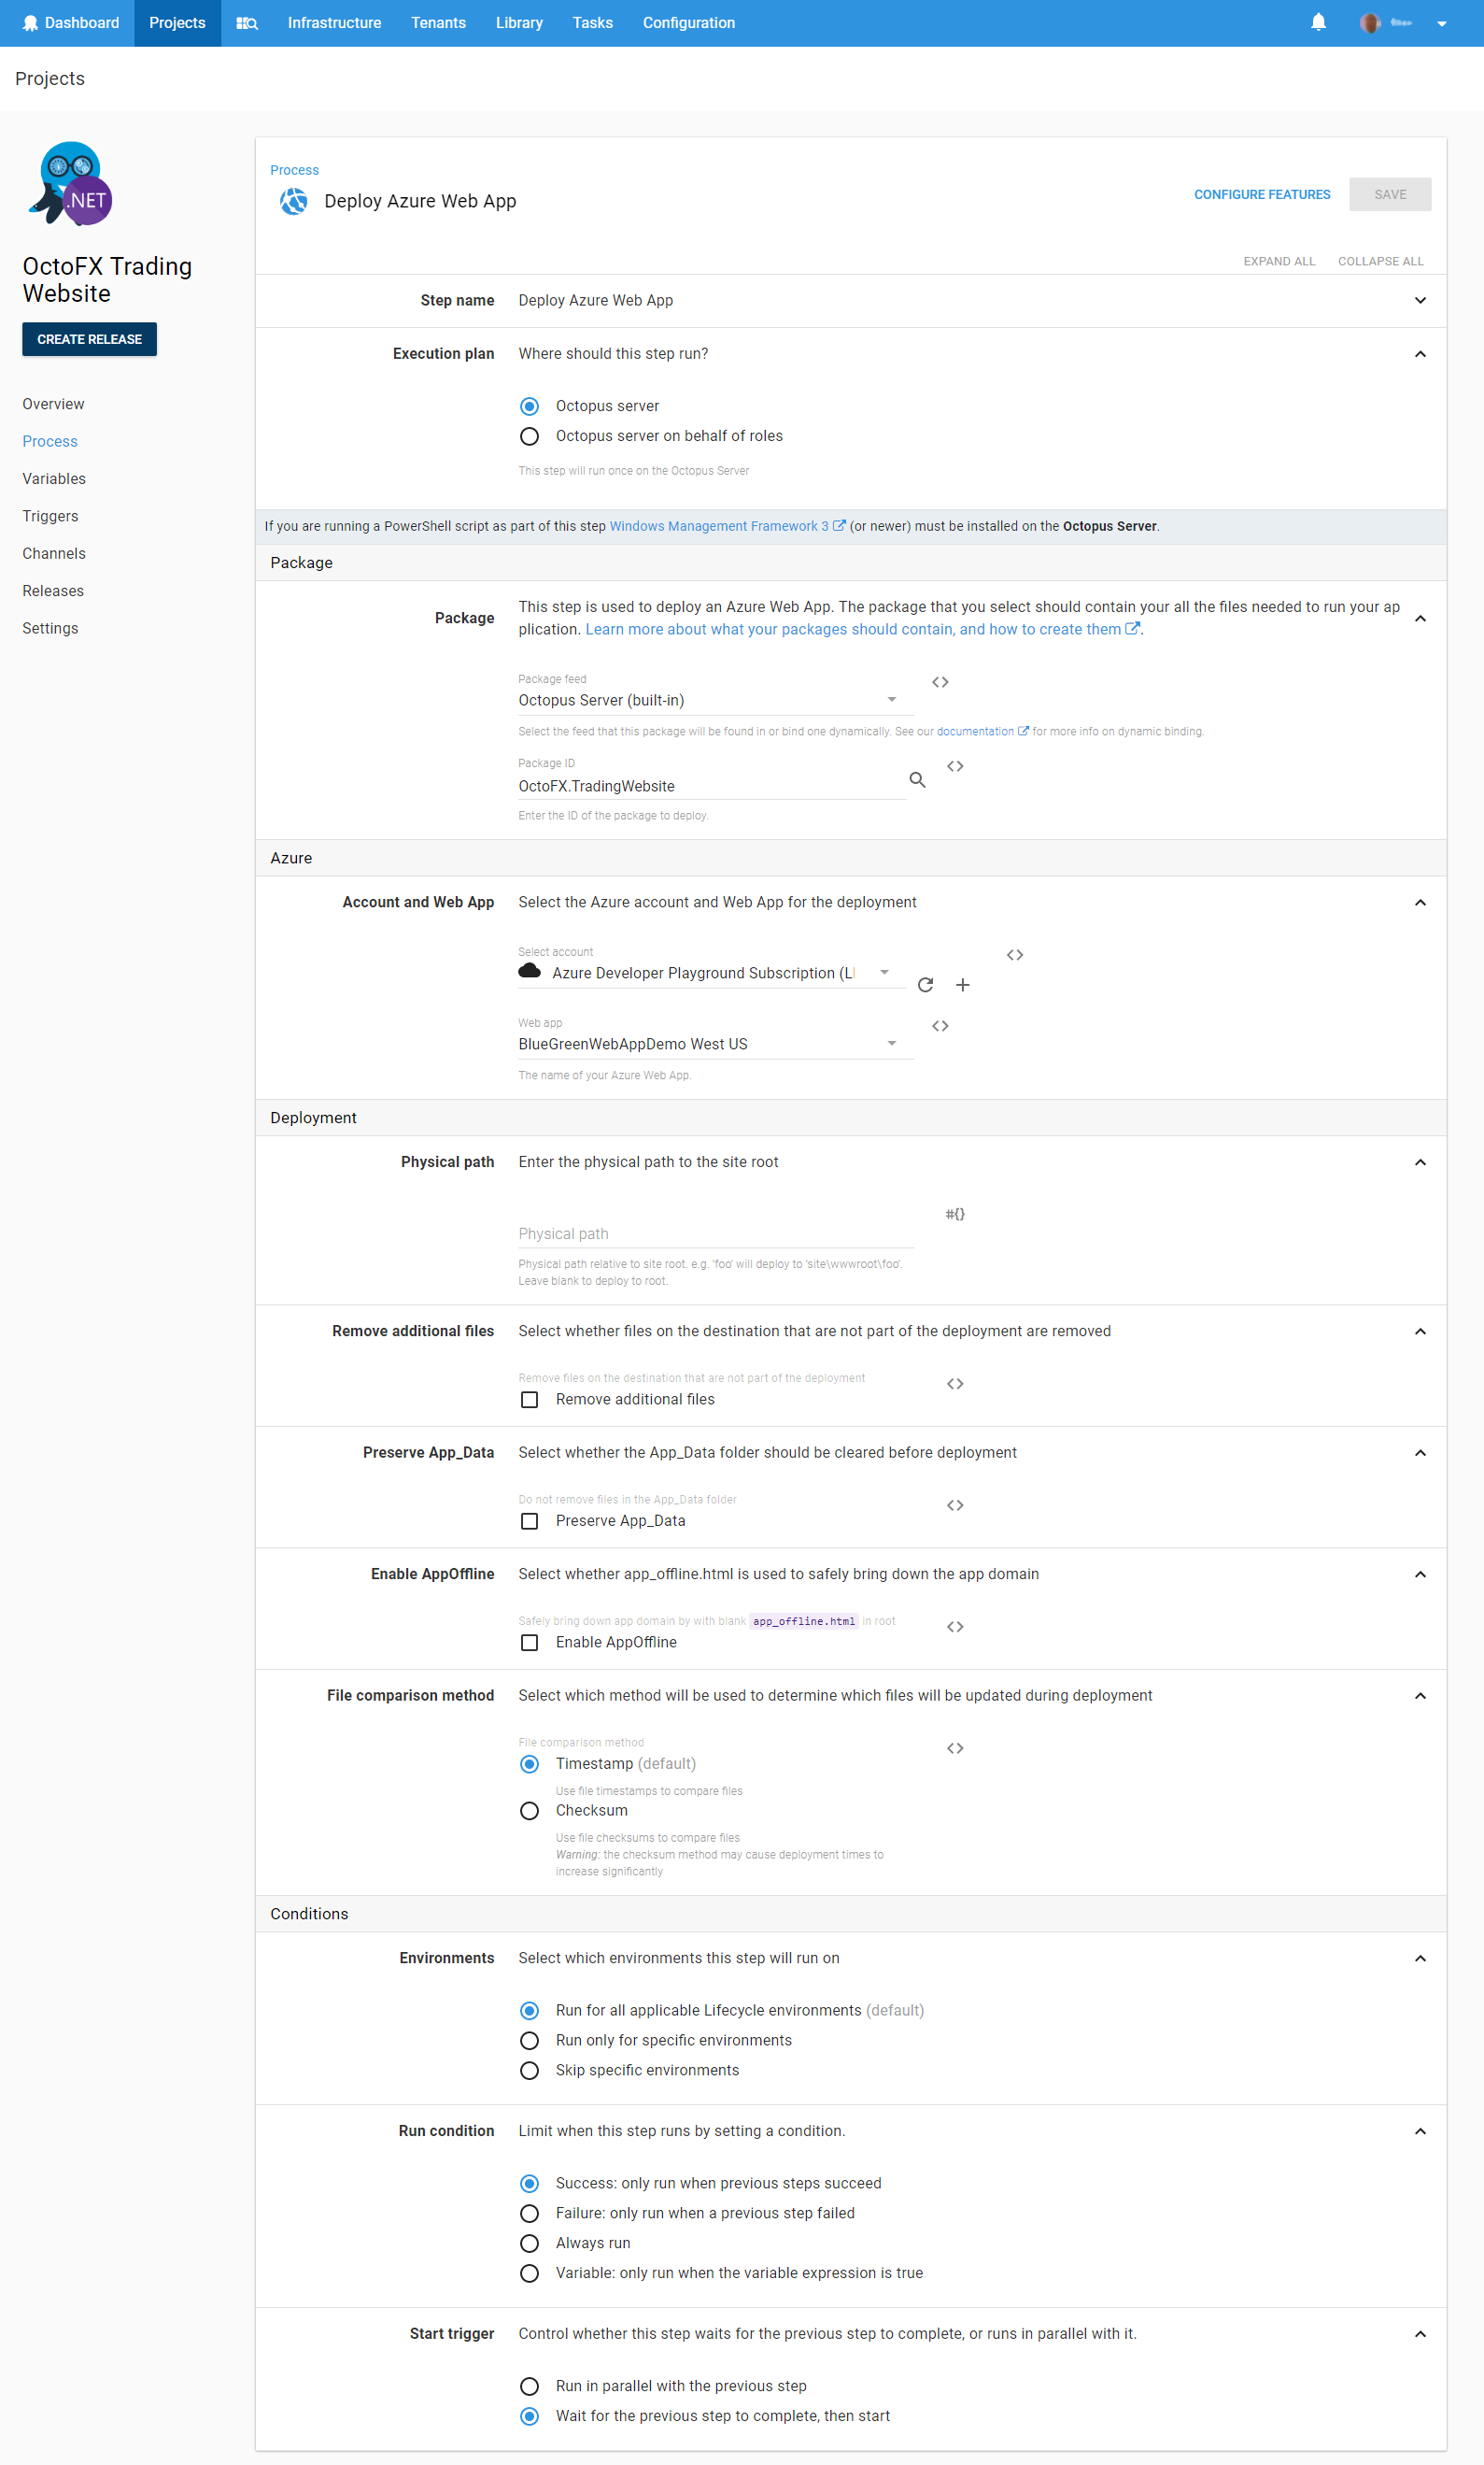Image resolution: width=1484 pixels, height=2465 pixels.
Task: Select Failure: only run when previous step failed
Action: click(x=530, y=2214)
